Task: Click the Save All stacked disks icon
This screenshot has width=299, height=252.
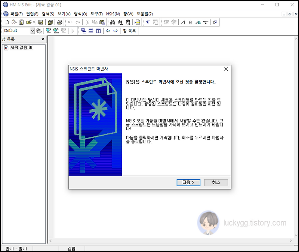Action: (x=50, y=22)
